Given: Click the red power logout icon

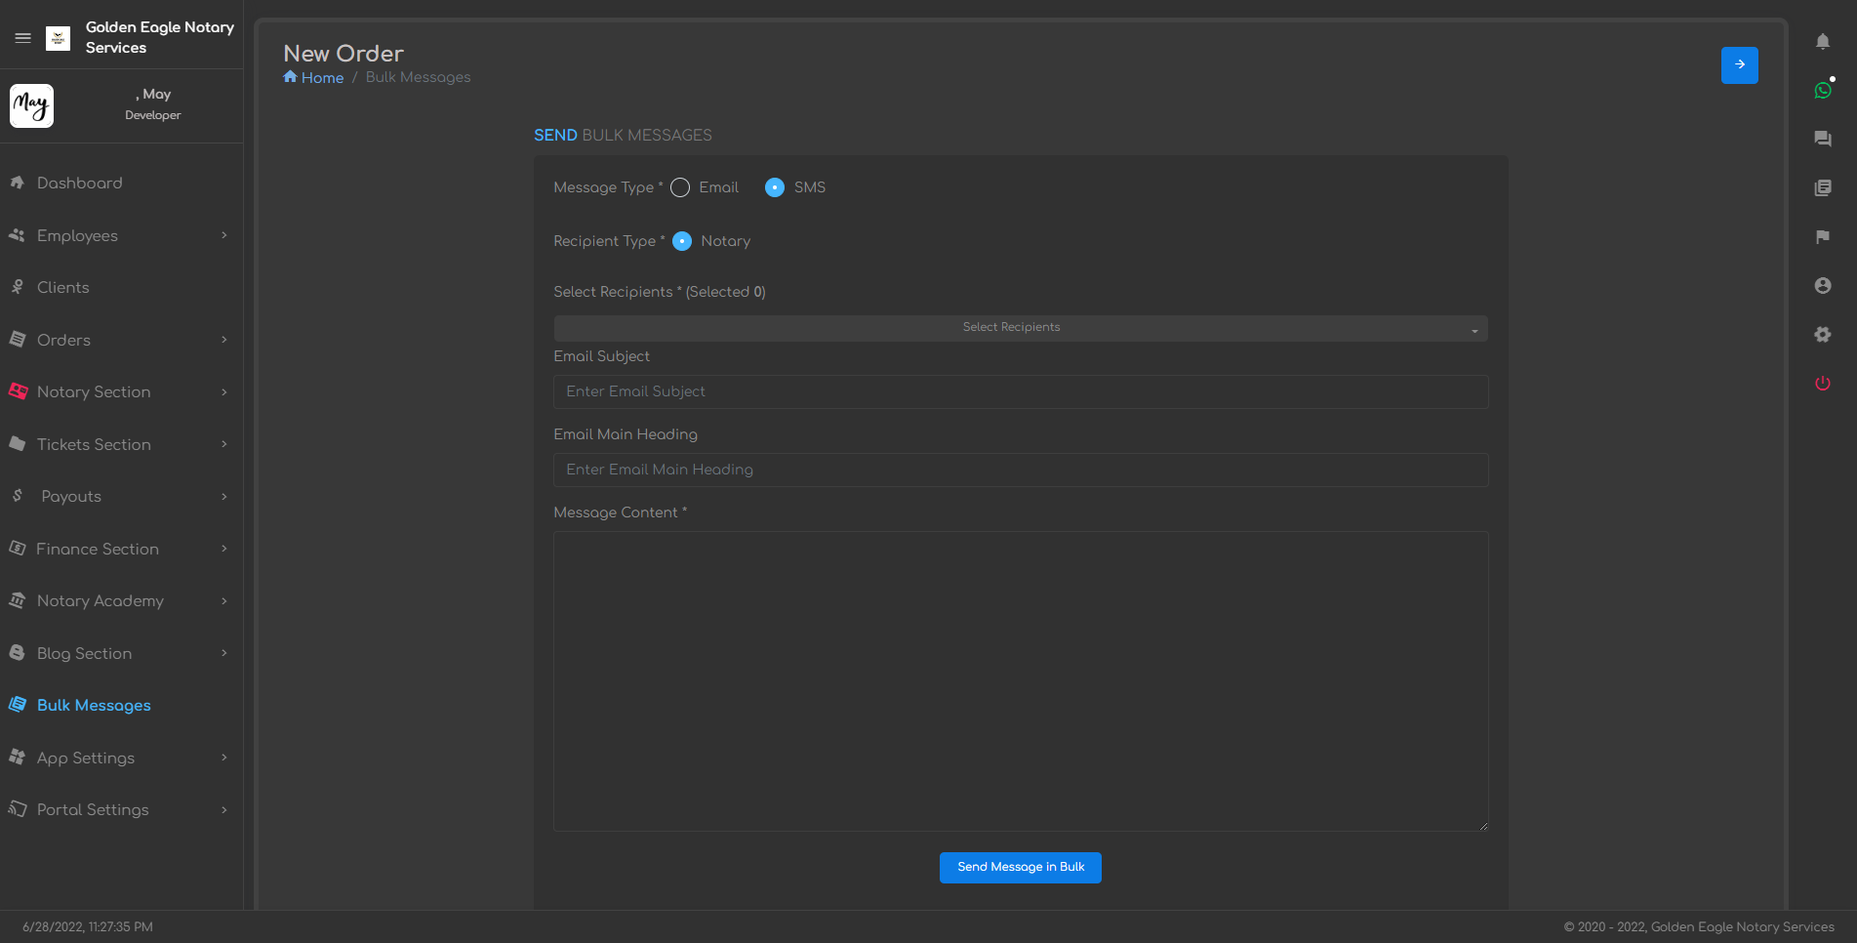Looking at the screenshot, I should pos(1823,383).
